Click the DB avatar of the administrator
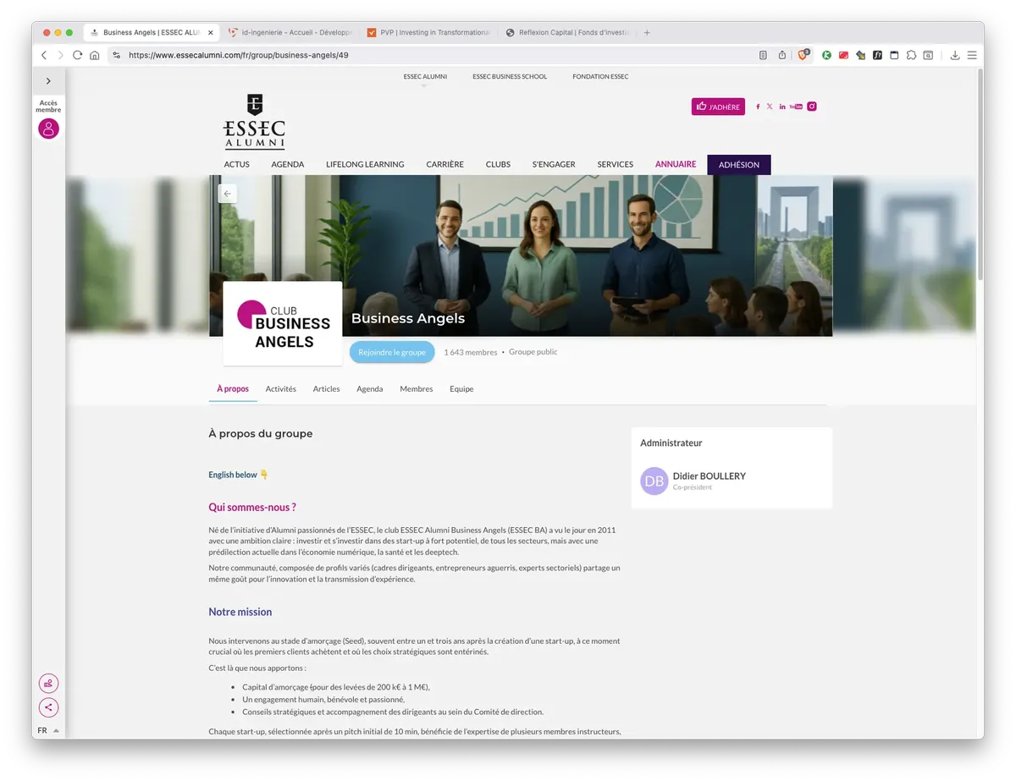This screenshot has width=1016, height=781. click(654, 481)
